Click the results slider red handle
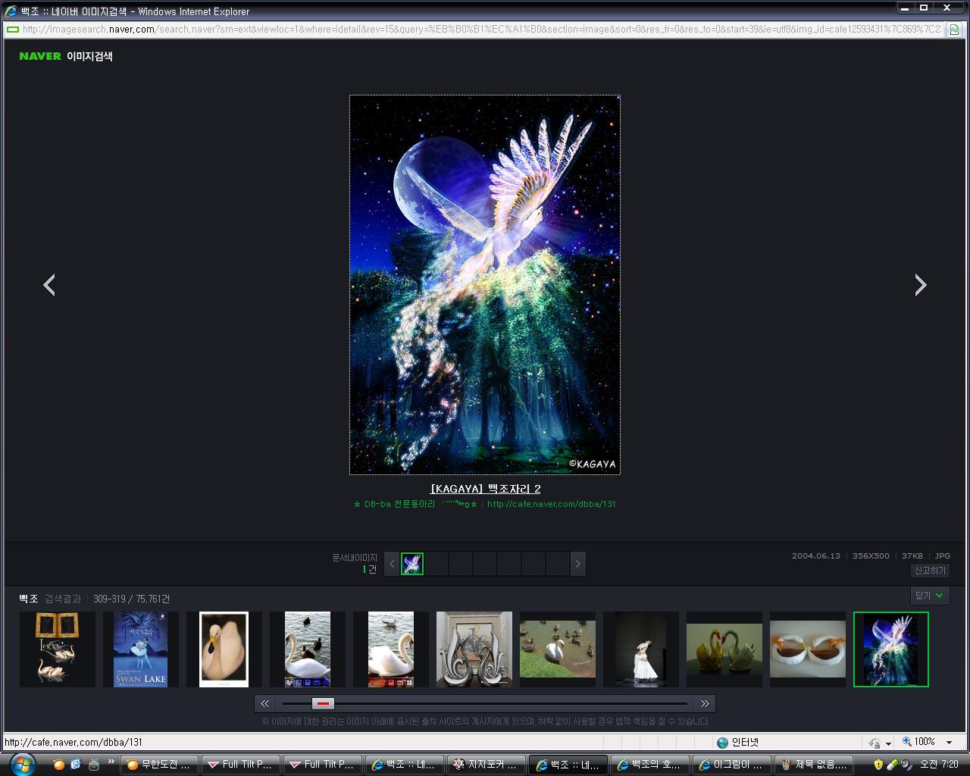Screen dimensions: 970x776 point(323,703)
